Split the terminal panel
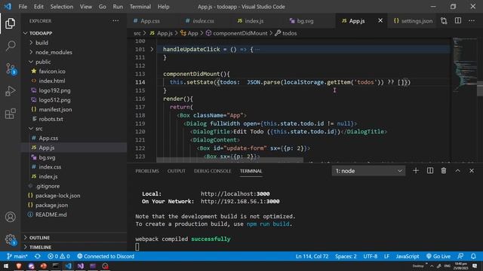 (x=430, y=171)
